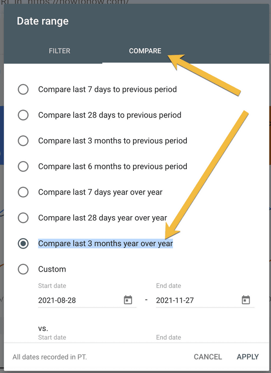Click the CANCEL button
Screen dimensions: 271x373
(208, 357)
